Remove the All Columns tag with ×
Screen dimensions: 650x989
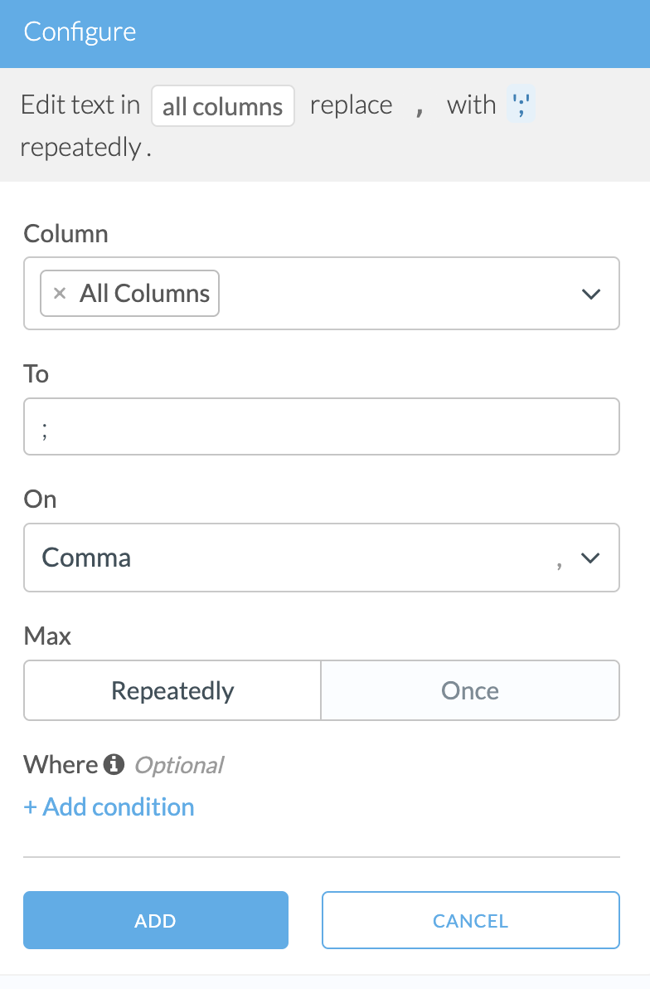coord(59,294)
